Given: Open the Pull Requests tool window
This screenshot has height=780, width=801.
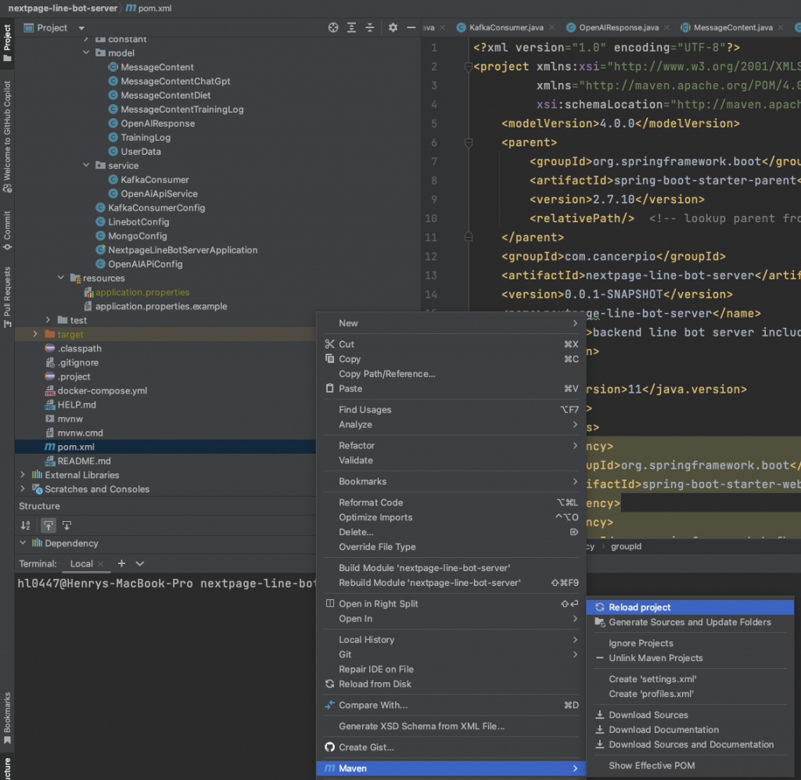Looking at the screenshot, I should (x=7, y=297).
